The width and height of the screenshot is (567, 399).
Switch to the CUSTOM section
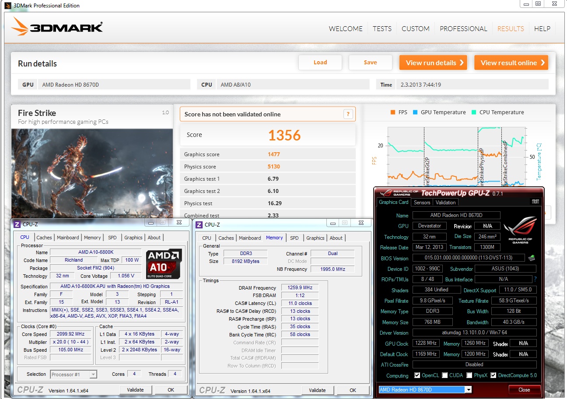click(x=415, y=29)
